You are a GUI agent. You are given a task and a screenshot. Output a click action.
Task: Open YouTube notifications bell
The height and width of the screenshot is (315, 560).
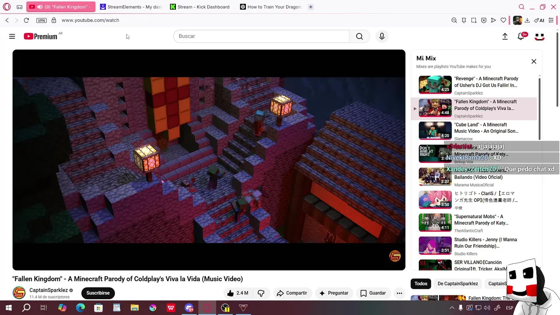click(x=521, y=37)
